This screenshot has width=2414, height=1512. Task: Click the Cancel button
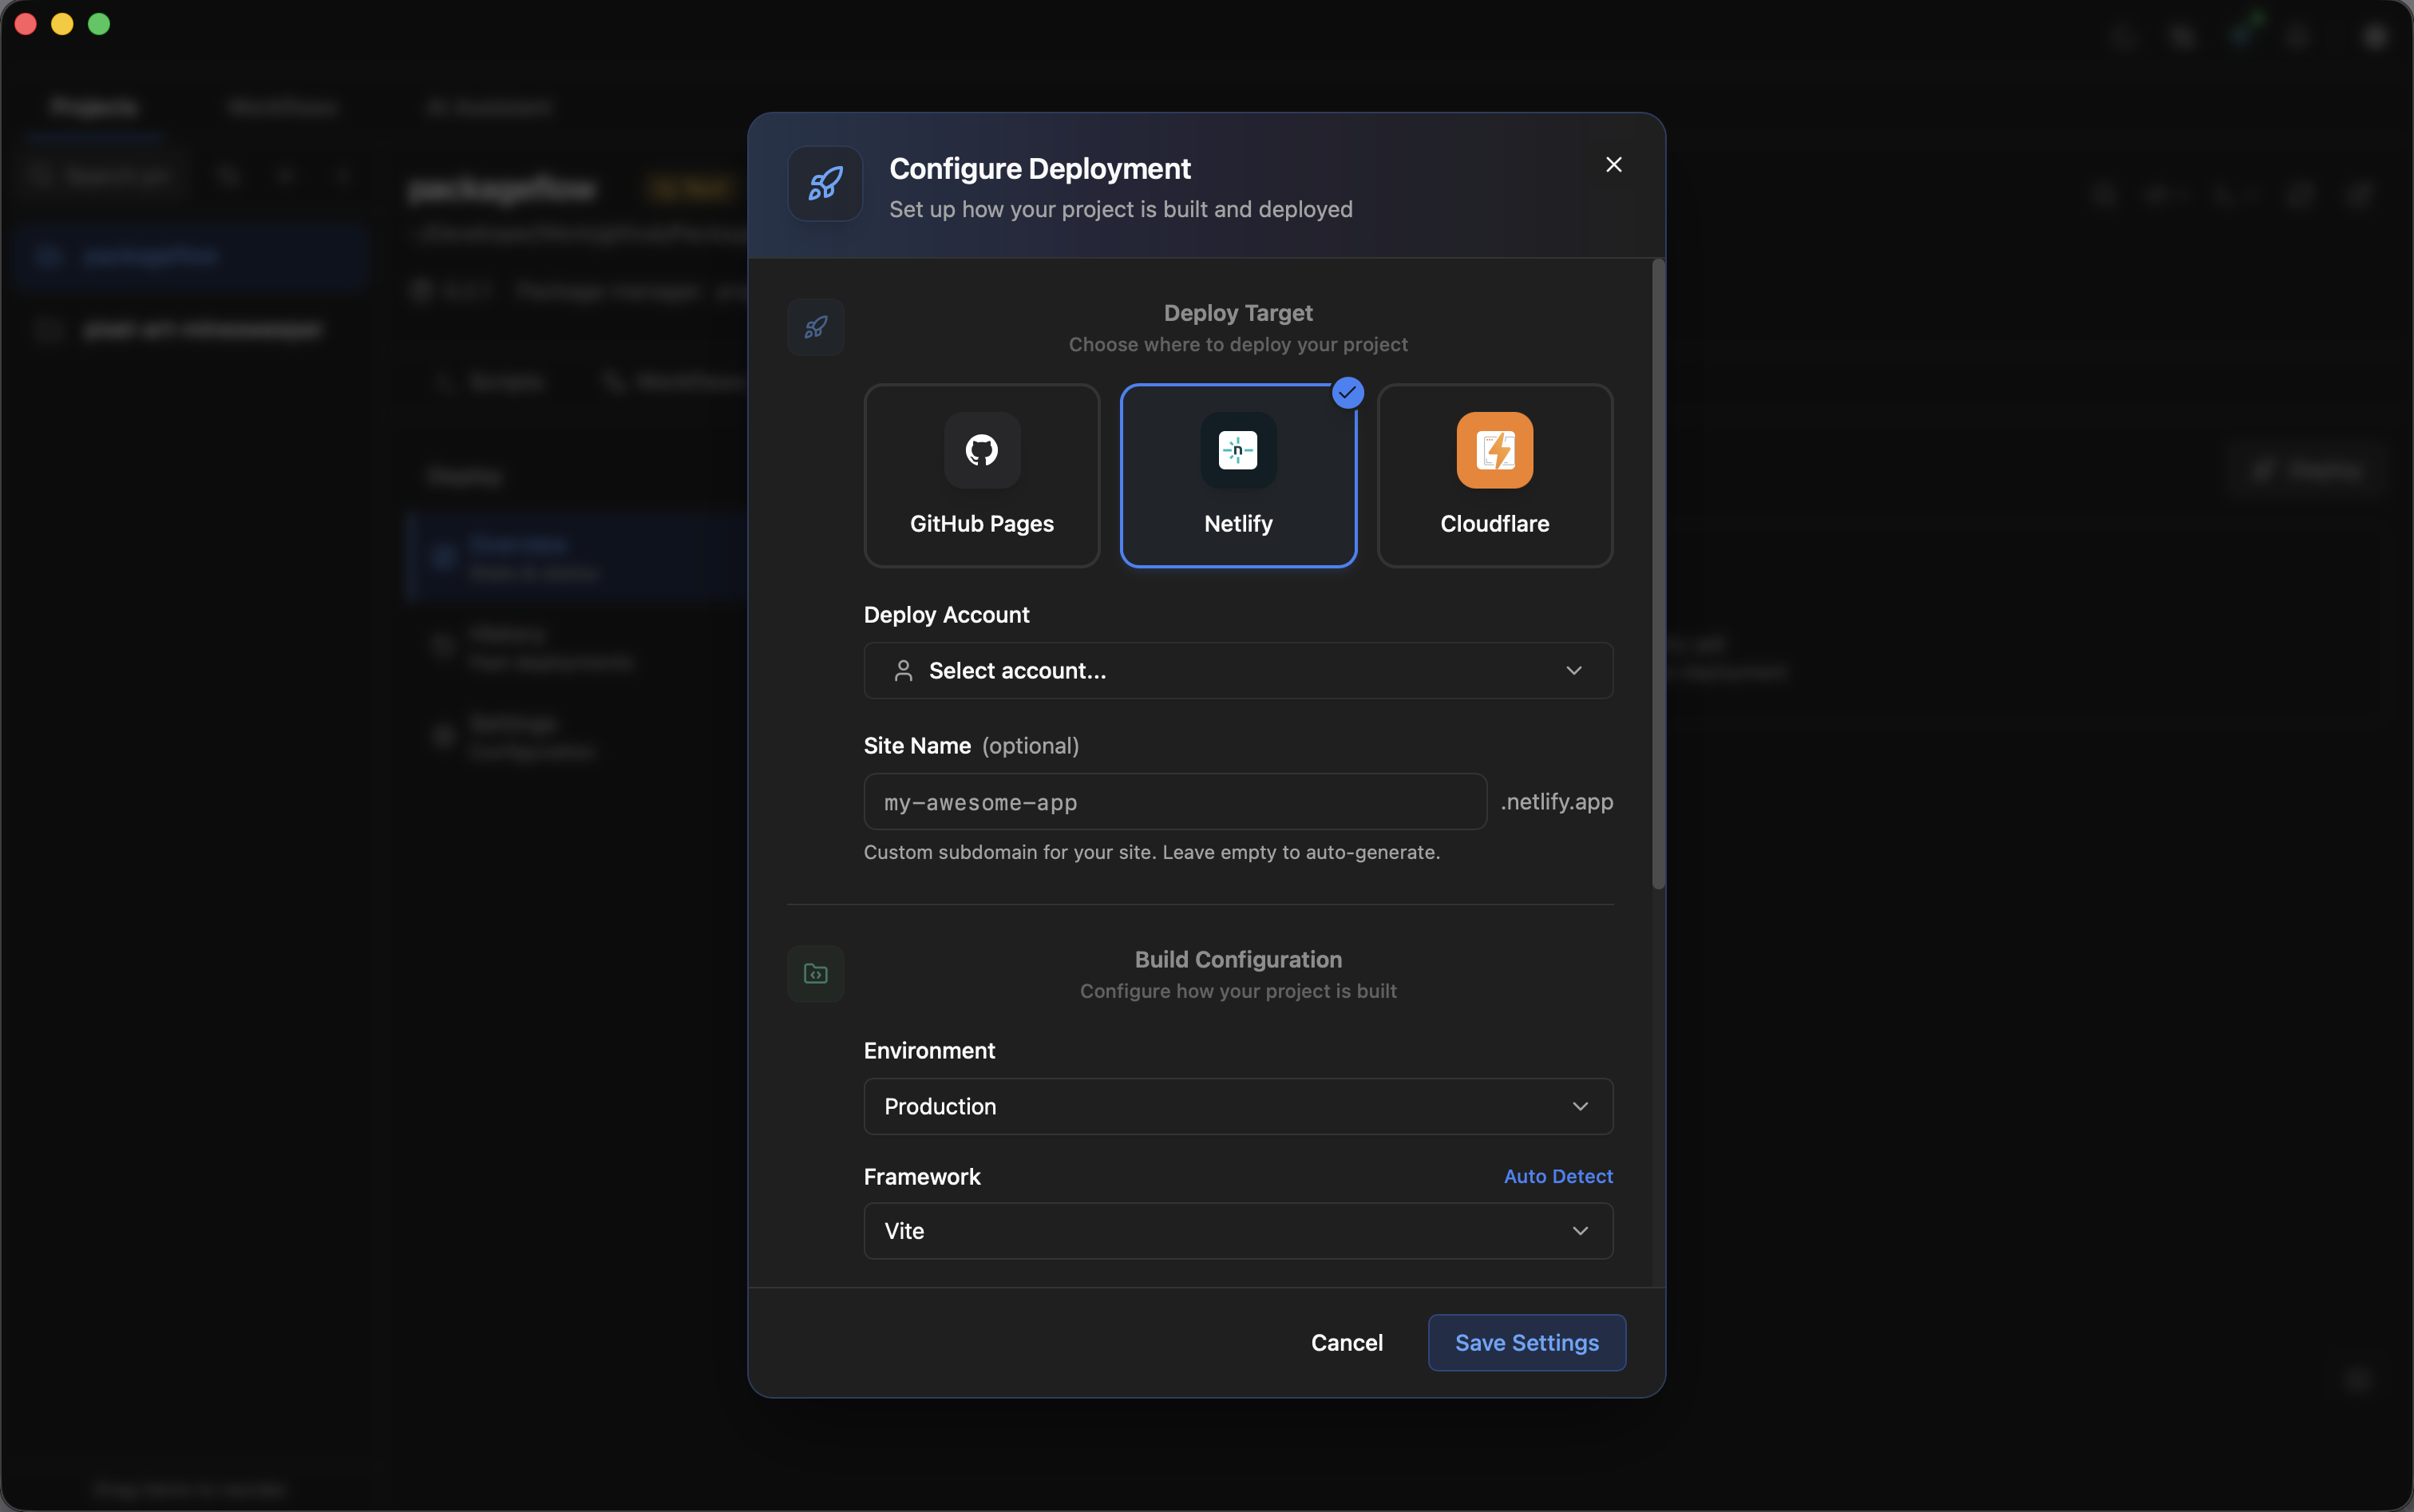pyautogui.click(x=1346, y=1343)
